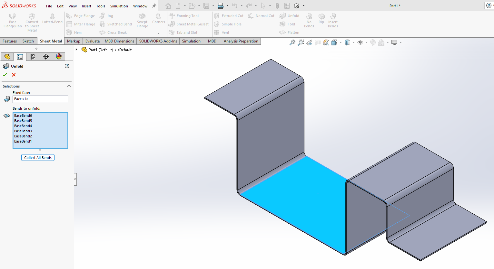Expand the Part1 (Default) tree node
494x269 pixels.
[x=76, y=50]
